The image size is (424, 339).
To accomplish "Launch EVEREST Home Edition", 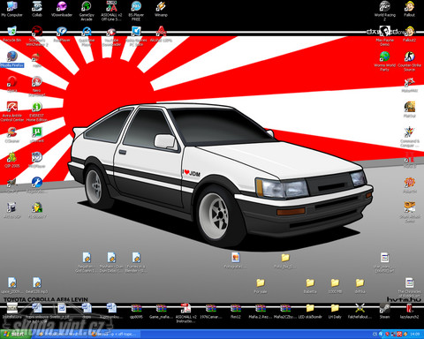I will [37, 111].
